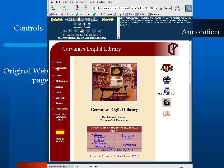
Task: Click the Walden's Paths BACK button
Action: (57, 20)
